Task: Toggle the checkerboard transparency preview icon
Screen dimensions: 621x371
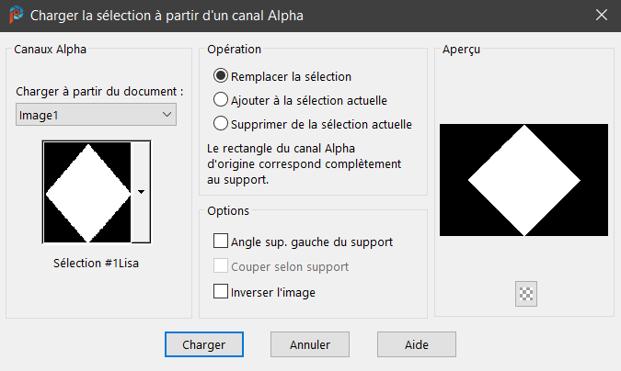Action: (527, 294)
